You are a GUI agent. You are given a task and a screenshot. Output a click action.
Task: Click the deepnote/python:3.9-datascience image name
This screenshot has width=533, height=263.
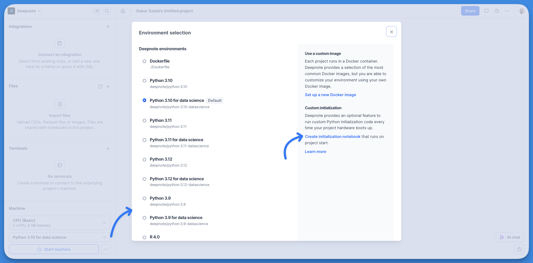179,224
